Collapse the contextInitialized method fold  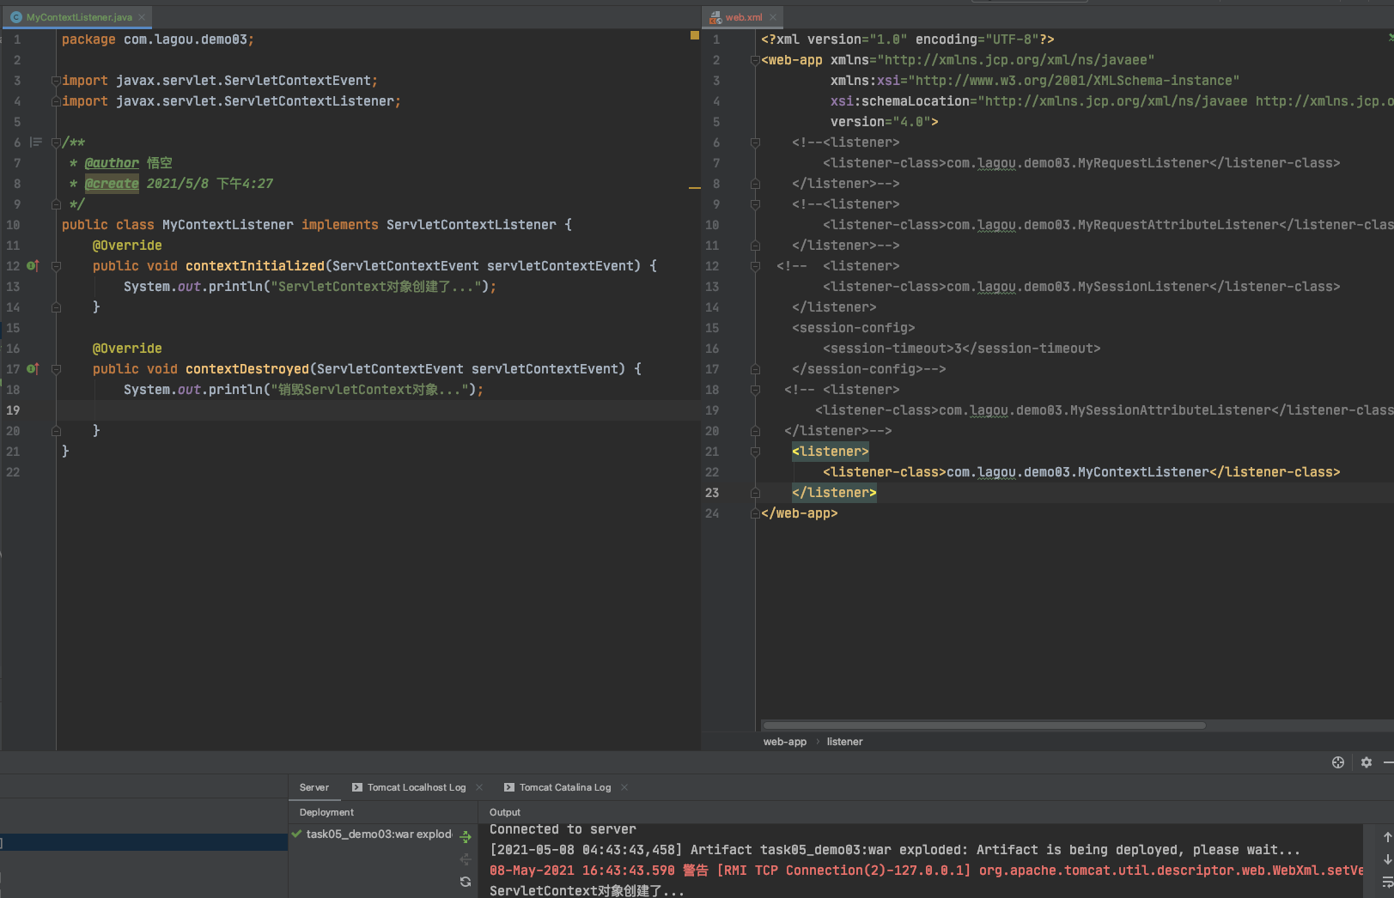point(56,266)
